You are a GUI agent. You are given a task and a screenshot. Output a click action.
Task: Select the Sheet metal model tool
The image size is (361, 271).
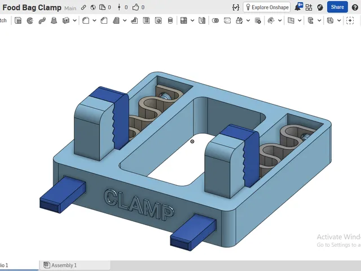point(331,21)
